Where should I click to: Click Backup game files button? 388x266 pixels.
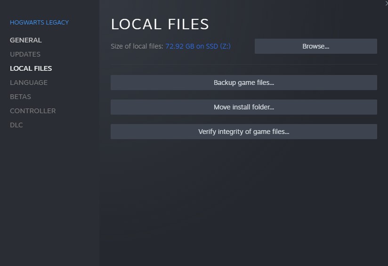coord(244,83)
